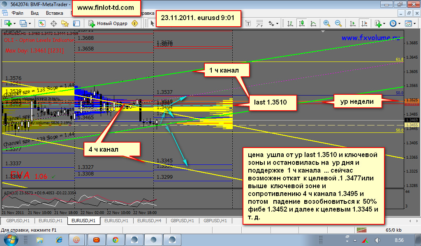Image resolution: width=421 pixels, height=246 pixels.
Task: Open the Periods clock icon
Action: pos(393,23)
